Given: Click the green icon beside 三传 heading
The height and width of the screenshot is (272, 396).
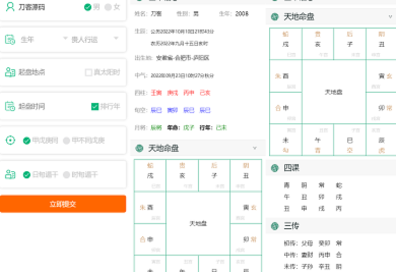Looking at the screenshot, I should (x=275, y=226).
